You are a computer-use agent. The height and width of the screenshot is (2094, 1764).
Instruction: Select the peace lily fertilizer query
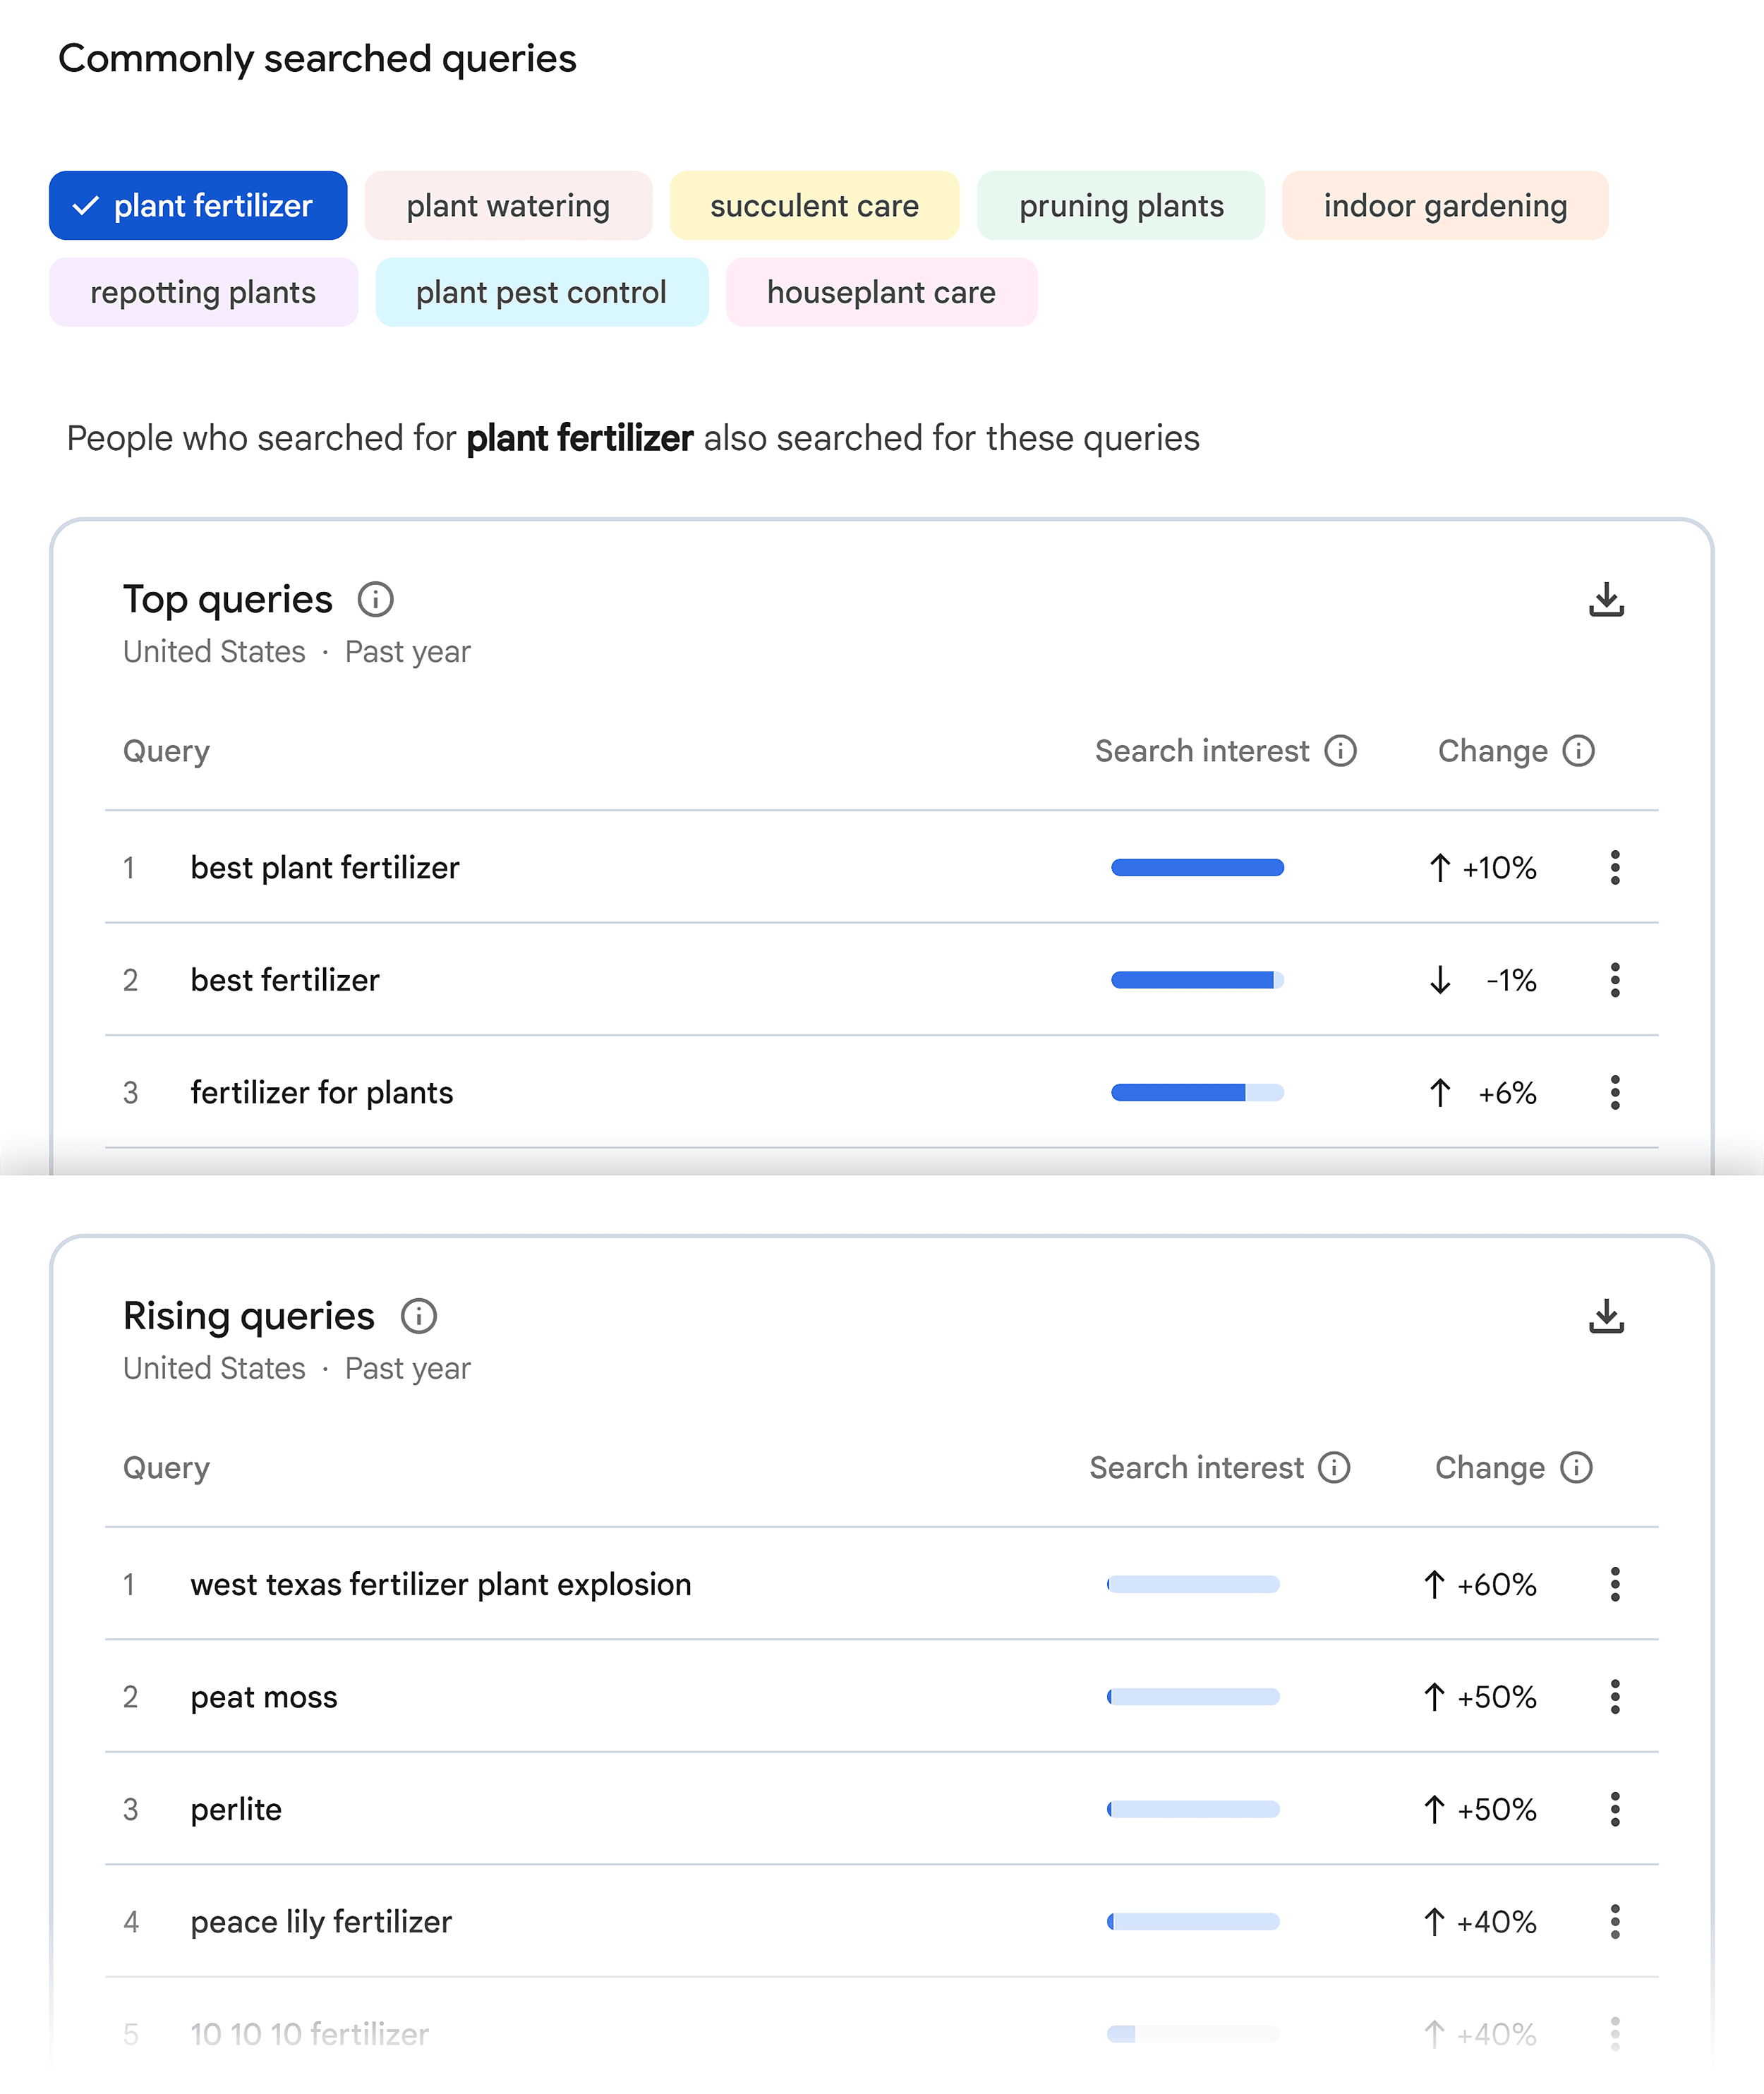(x=321, y=1921)
